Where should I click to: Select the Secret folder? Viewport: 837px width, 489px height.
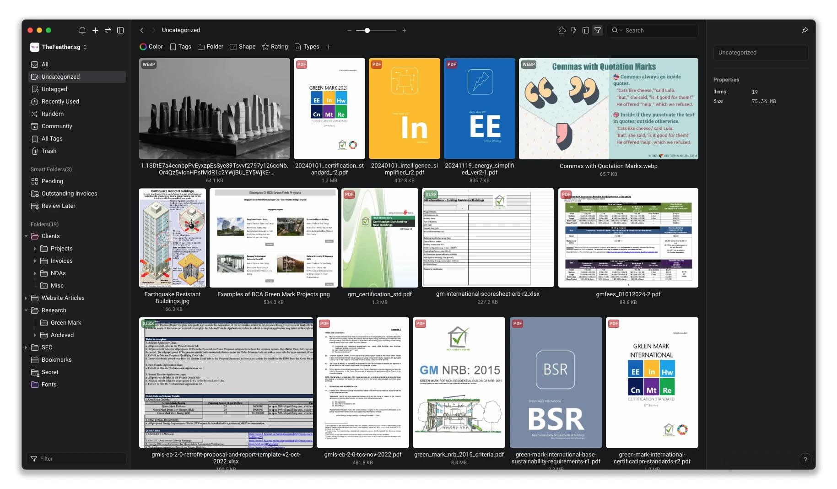pos(77,372)
